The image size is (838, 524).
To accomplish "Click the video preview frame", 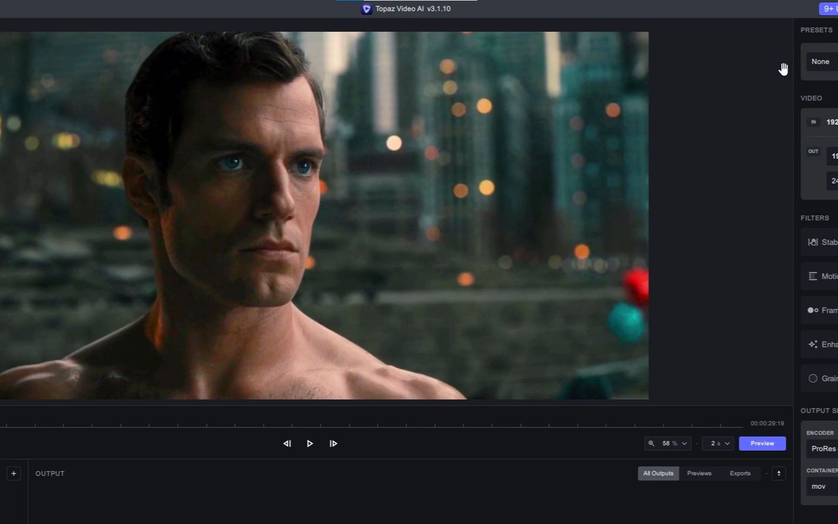I will (x=324, y=216).
